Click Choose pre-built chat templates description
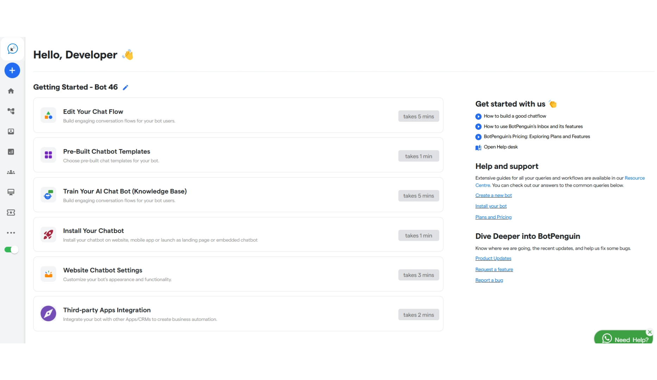This screenshot has width=657, height=380. tap(111, 161)
